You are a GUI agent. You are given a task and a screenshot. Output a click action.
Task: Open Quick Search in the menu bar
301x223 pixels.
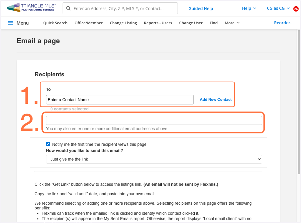point(55,23)
